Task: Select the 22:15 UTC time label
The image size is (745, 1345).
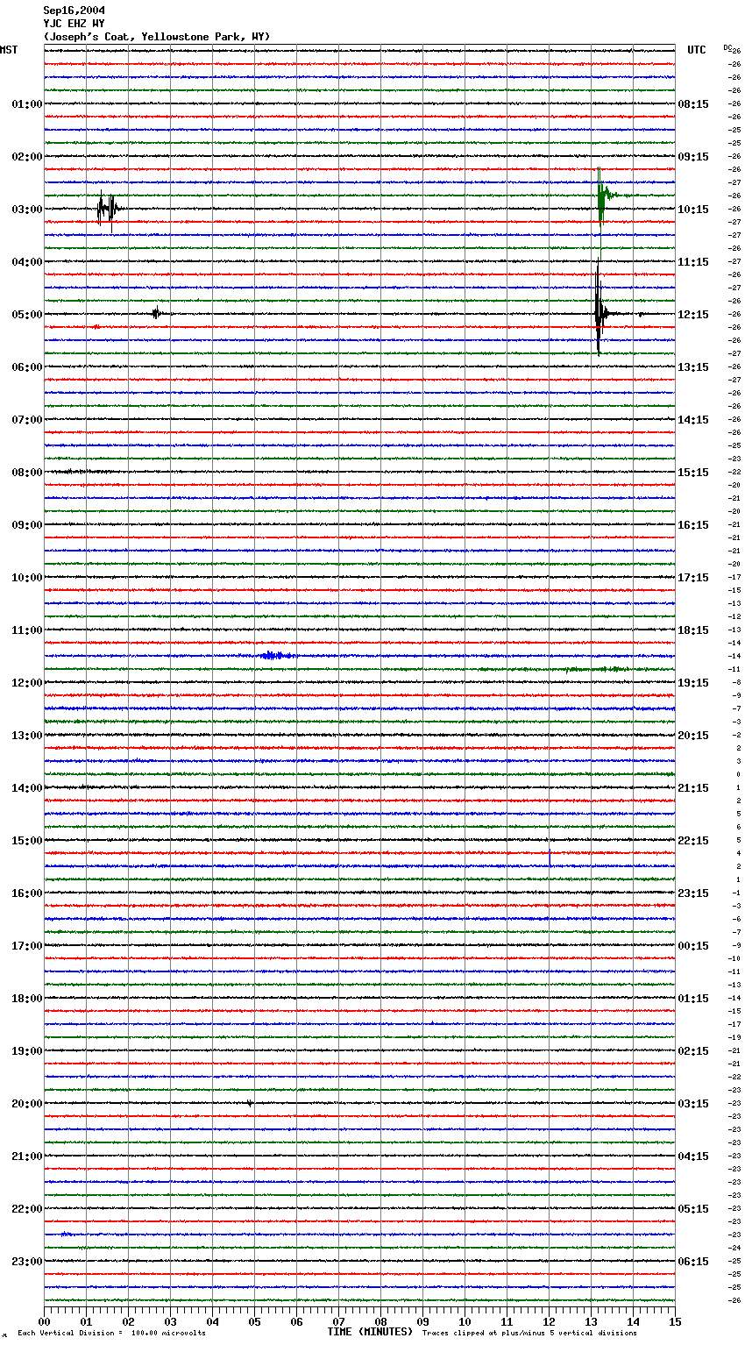Action: click(693, 841)
